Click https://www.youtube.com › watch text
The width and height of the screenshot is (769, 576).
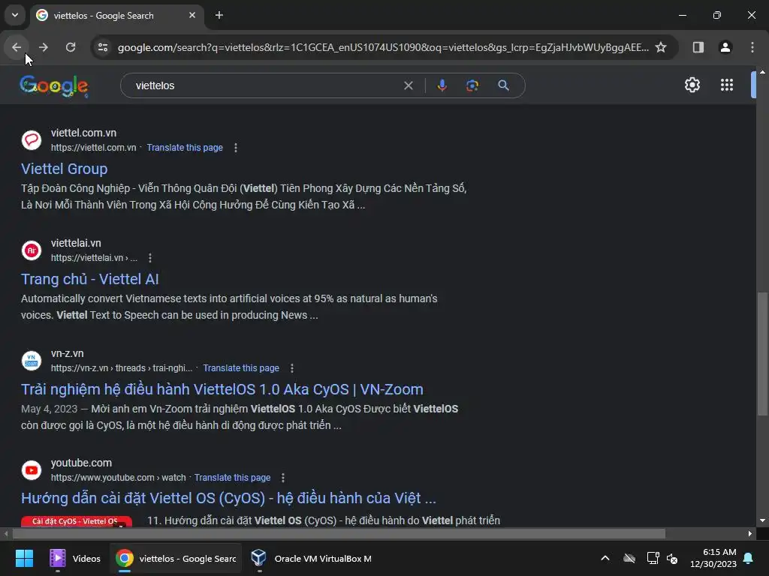(118, 478)
